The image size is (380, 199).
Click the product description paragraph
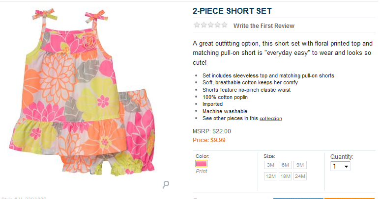285,53
